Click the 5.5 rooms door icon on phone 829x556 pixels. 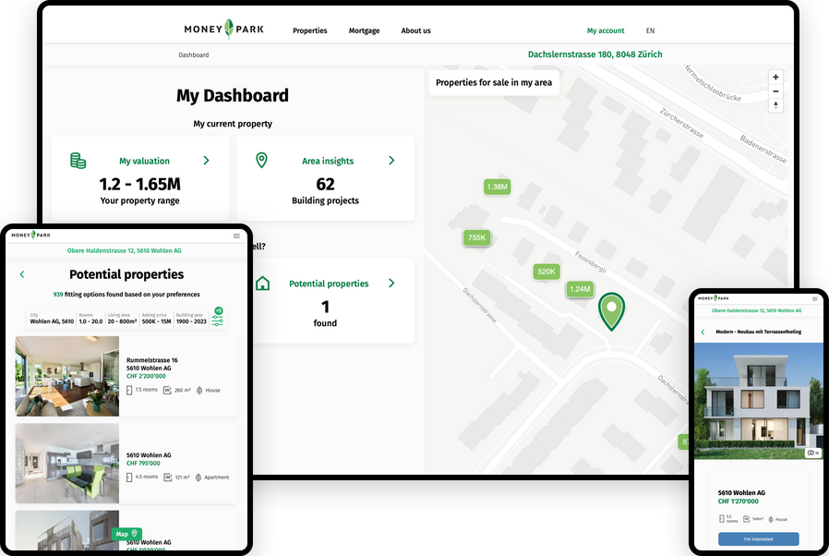coord(722,519)
